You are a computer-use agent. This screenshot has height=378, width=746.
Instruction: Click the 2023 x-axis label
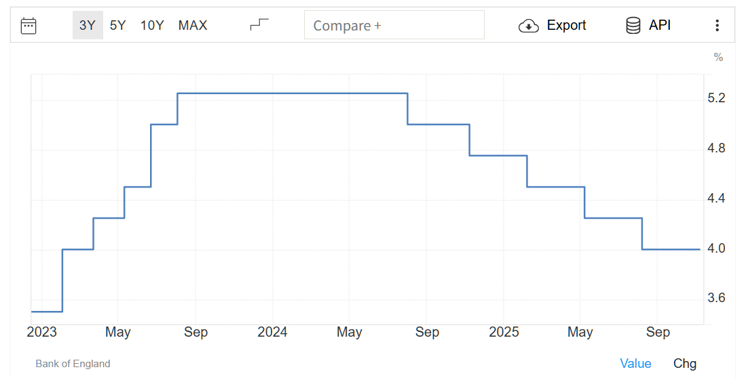pos(41,332)
